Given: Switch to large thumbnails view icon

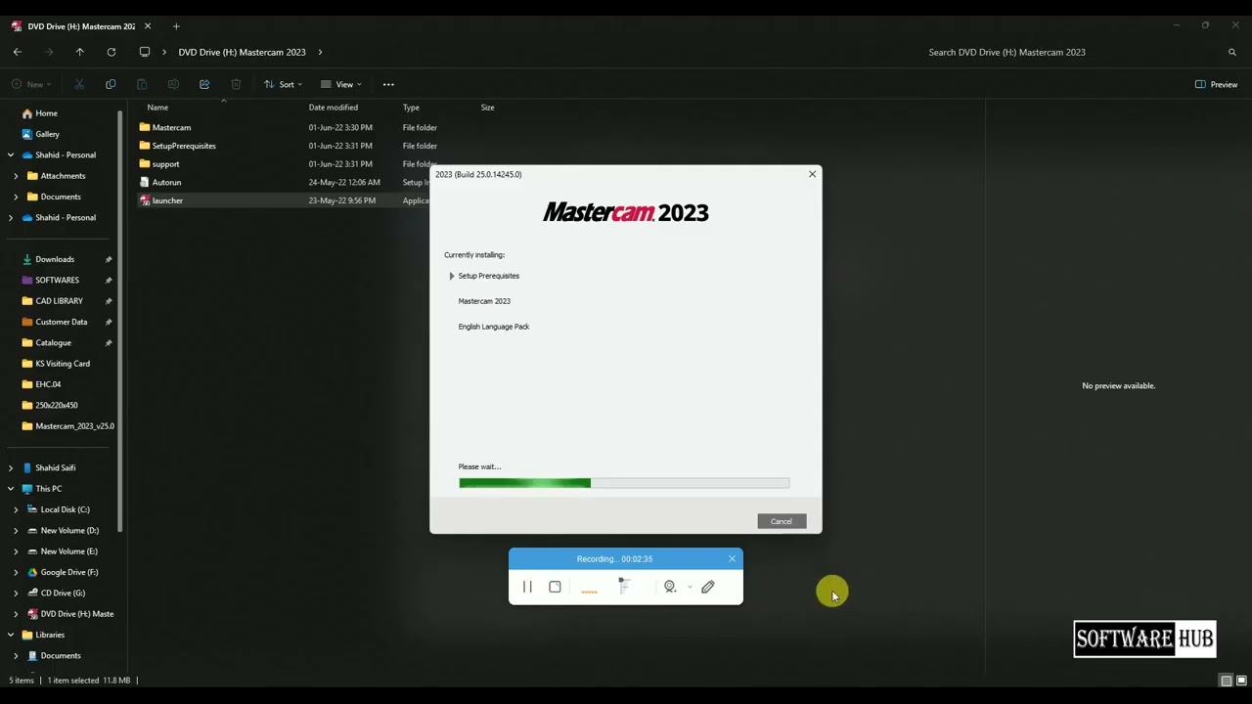Looking at the screenshot, I should [1240, 681].
